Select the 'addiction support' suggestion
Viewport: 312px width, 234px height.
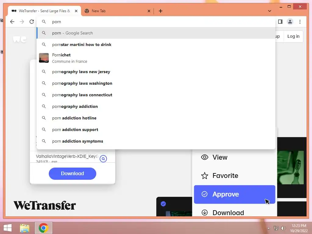(x=156, y=129)
